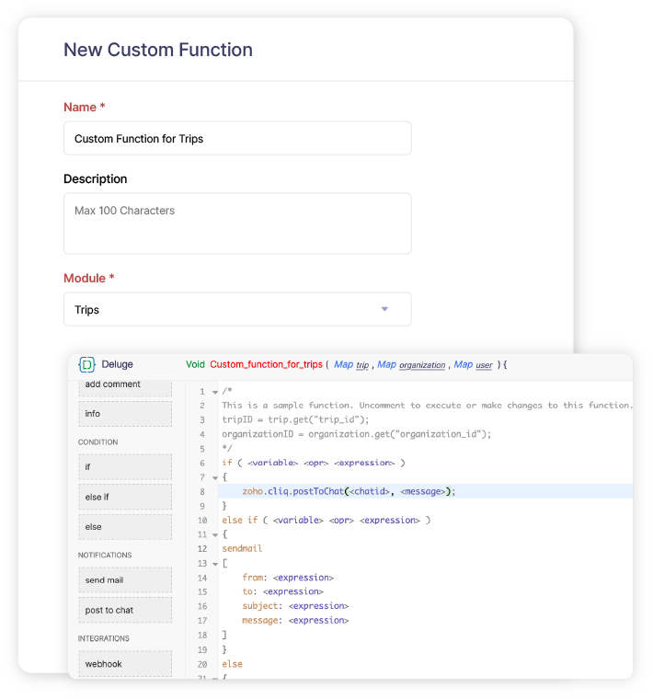Edit the Name field 'Custom Function for Trips'
Screen dimensions: 653x699
coord(237,139)
